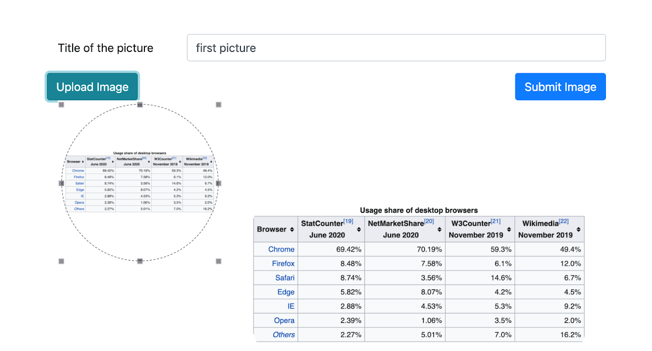The height and width of the screenshot is (351, 652).
Task: Focus the Title of the picture field
Action: (396, 48)
